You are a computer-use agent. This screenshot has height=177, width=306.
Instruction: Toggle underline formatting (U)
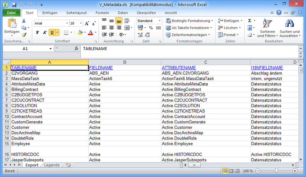click(52, 32)
